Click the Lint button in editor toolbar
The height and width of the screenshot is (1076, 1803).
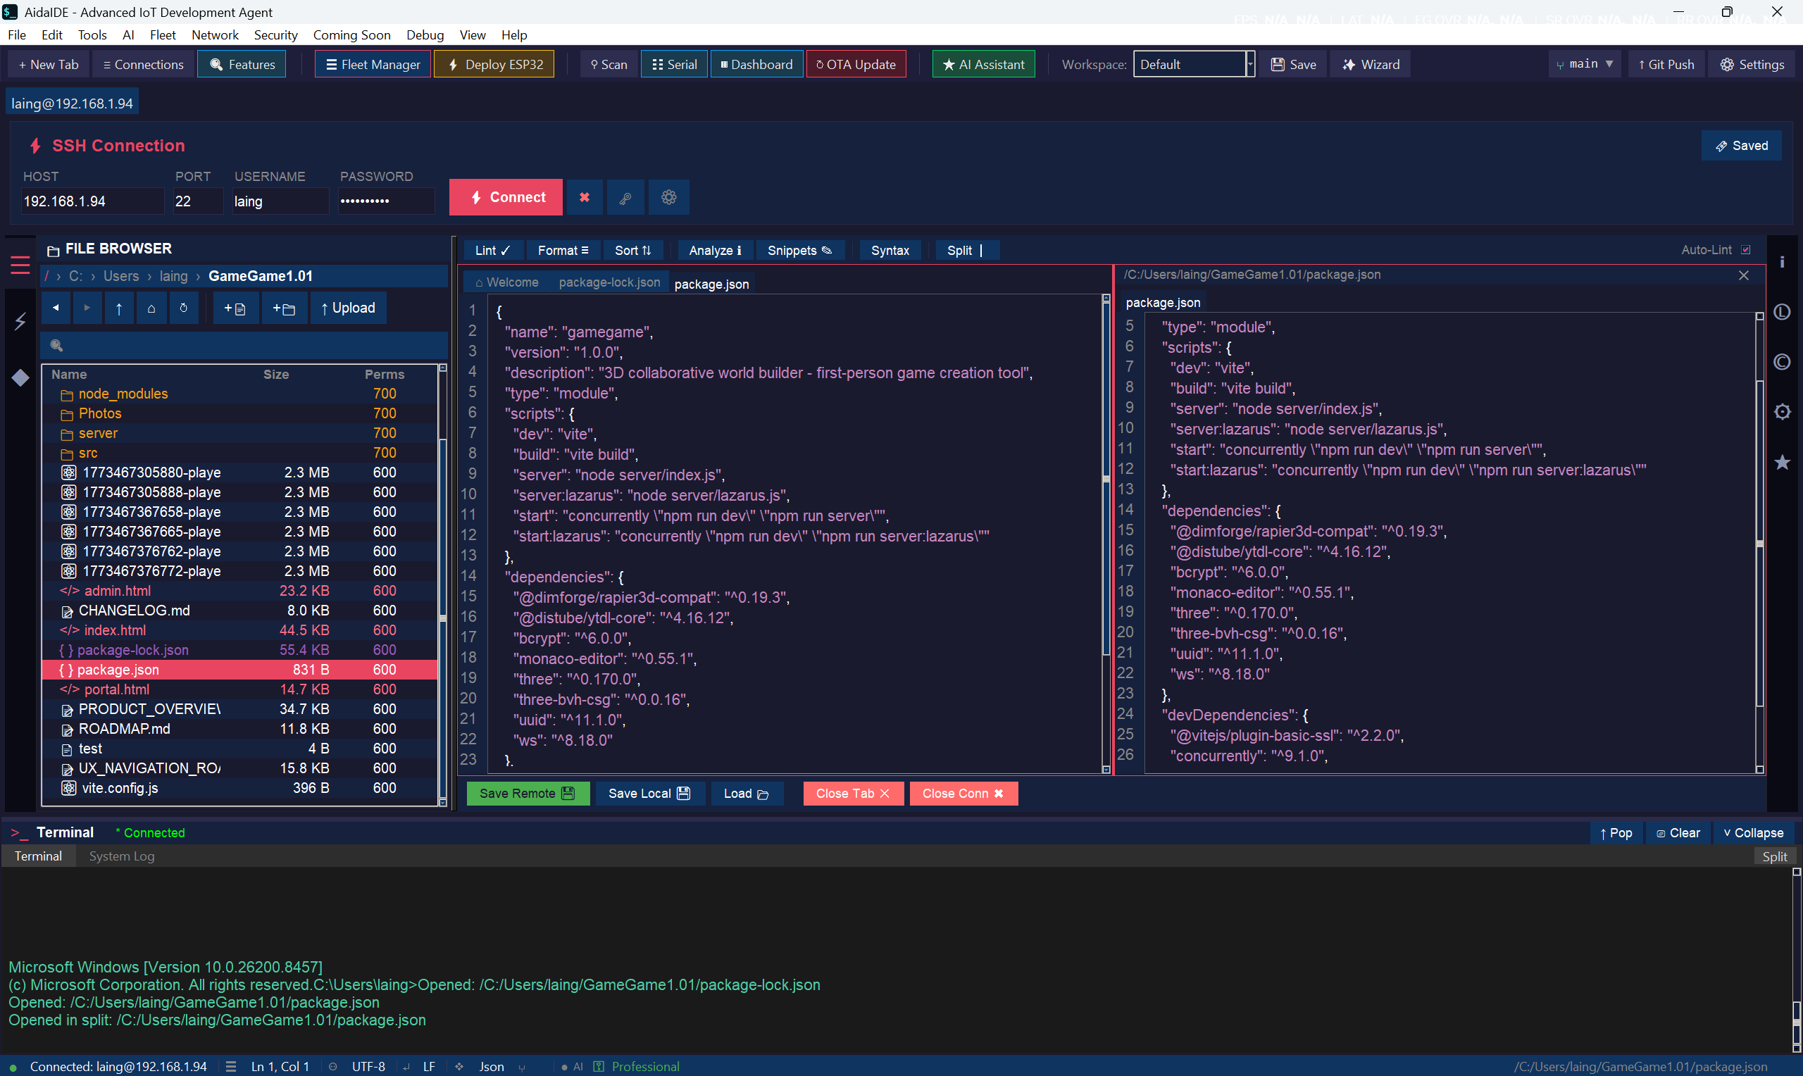(x=492, y=250)
